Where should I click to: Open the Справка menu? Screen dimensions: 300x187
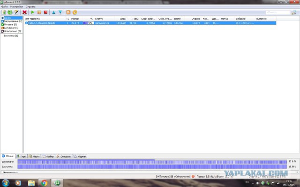(30, 7)
